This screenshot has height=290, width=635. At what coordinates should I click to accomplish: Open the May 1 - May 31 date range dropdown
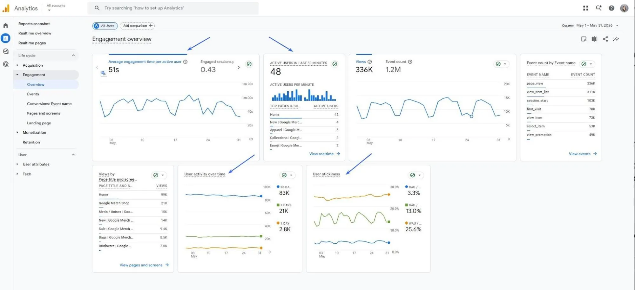[597, 25]
